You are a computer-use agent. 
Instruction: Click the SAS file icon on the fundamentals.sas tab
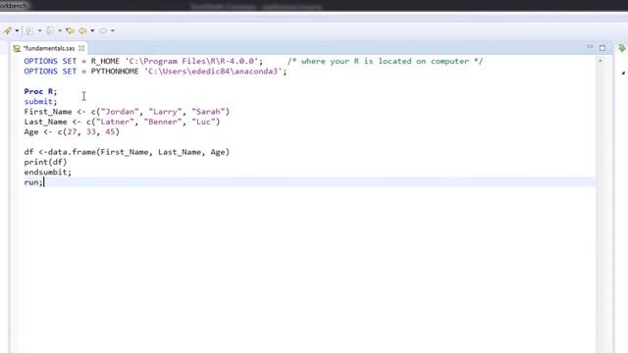pos(17,48)
